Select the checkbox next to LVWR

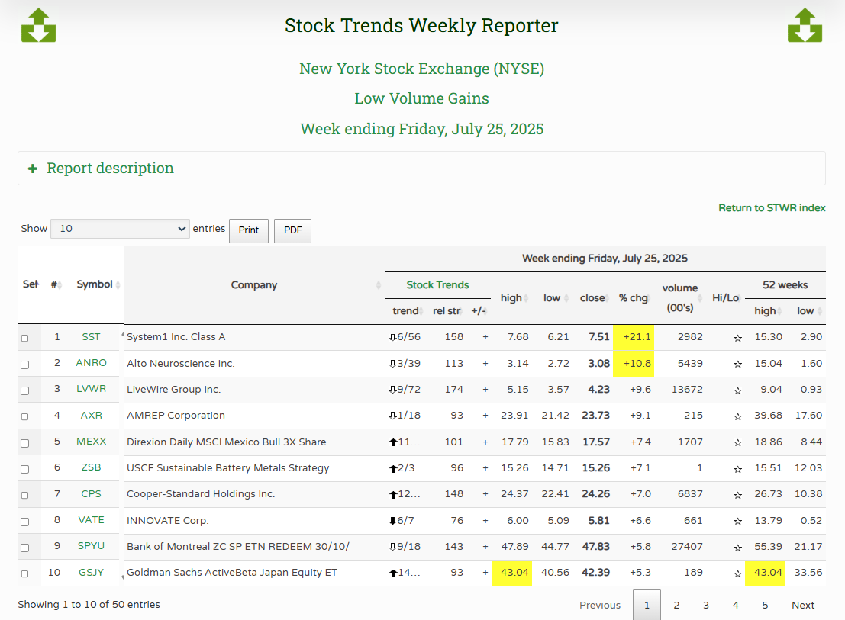coord(25,390)
